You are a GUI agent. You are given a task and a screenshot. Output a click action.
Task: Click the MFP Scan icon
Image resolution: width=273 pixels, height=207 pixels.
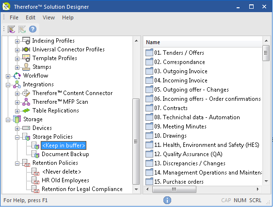pos(26,102)
